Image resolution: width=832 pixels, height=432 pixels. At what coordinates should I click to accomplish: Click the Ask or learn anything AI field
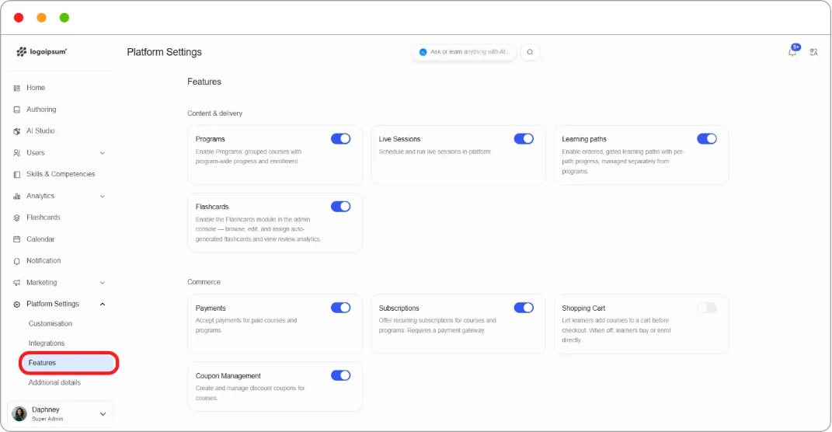(464, 52)
